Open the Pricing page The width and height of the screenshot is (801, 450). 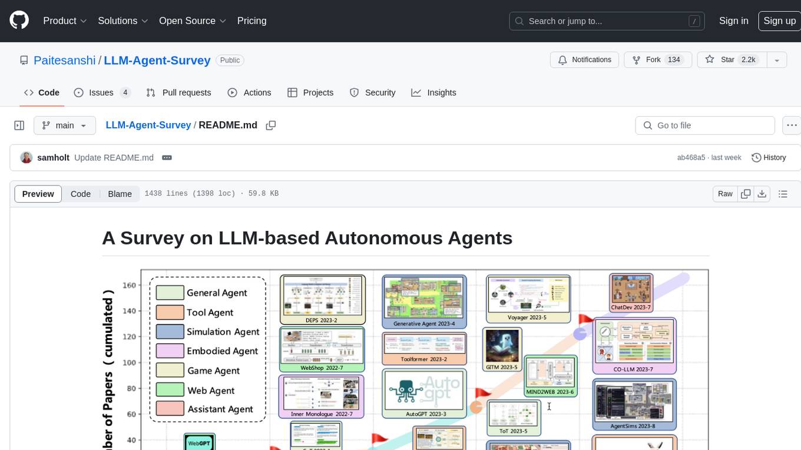coord(251,21)
